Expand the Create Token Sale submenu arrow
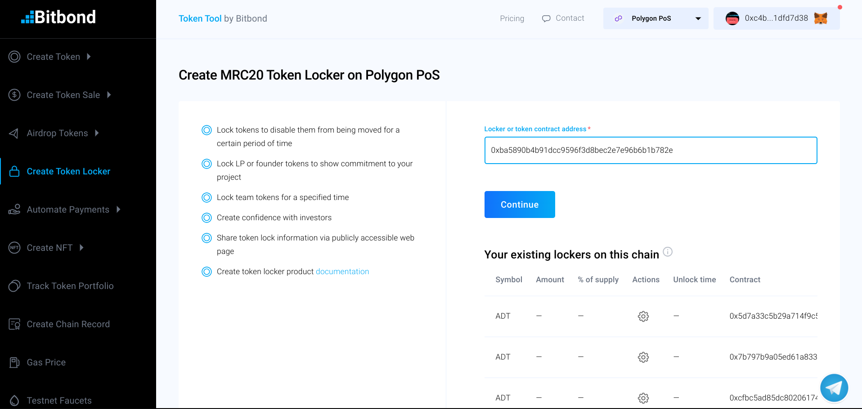Image resolution: width=862 pixels, height=409 pixels. pos(109,95)
